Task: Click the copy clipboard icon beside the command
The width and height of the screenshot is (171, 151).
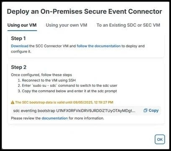Action: (x=145, y=110)
